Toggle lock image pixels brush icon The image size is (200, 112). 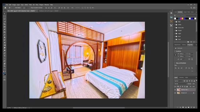tap(180, 86)
